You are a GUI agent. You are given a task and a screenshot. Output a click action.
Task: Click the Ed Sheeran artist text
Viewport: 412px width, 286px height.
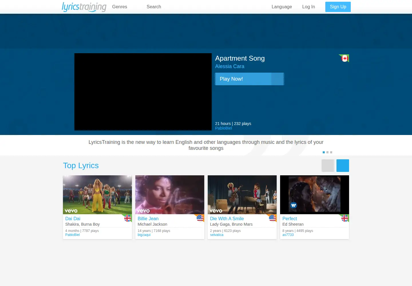point(293,224)
